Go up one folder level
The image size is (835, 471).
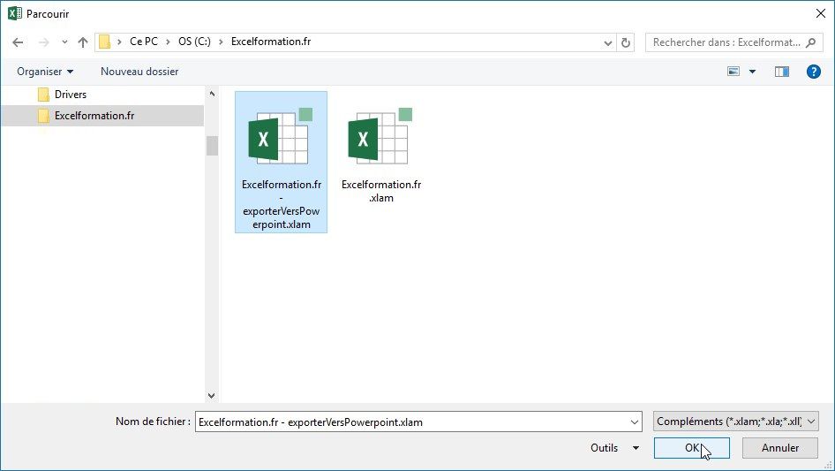pos(83,42)
